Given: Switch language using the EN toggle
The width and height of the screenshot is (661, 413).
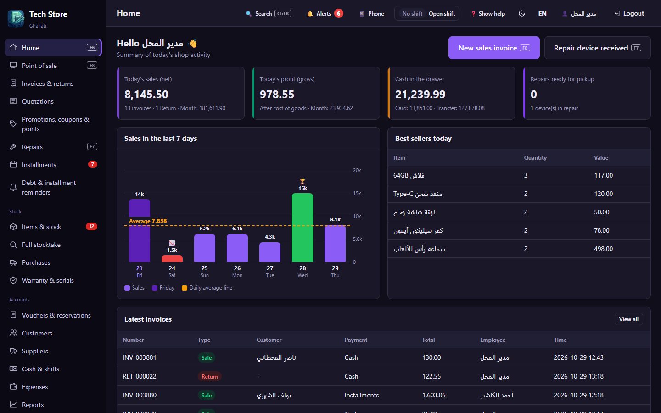Looking at the screenshot, I should pos(543,14).
